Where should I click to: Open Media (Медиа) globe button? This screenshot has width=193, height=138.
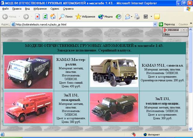pyautogui.click(x=105, y=16)
